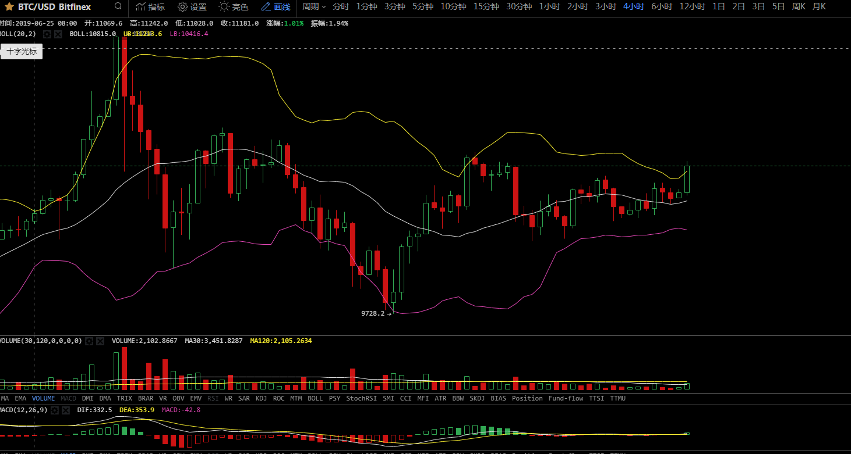Viewport: 851px width, 454px height.
Task: Switch to the 3日 chart
Action: click(x=758, y=7)
